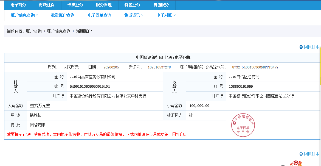Open the 财政社保 top menu
321x166 pixels.
[x=47, y=5]
